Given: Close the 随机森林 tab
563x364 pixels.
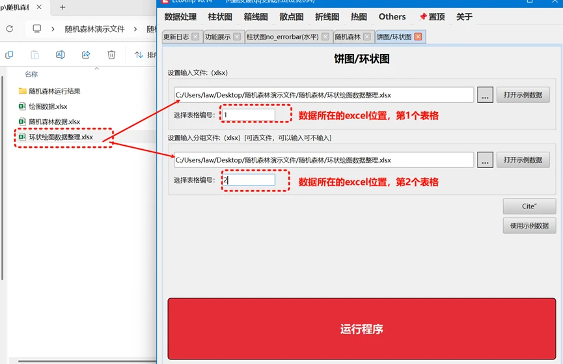Looking at the screenshot, I should tap(367, 37).
